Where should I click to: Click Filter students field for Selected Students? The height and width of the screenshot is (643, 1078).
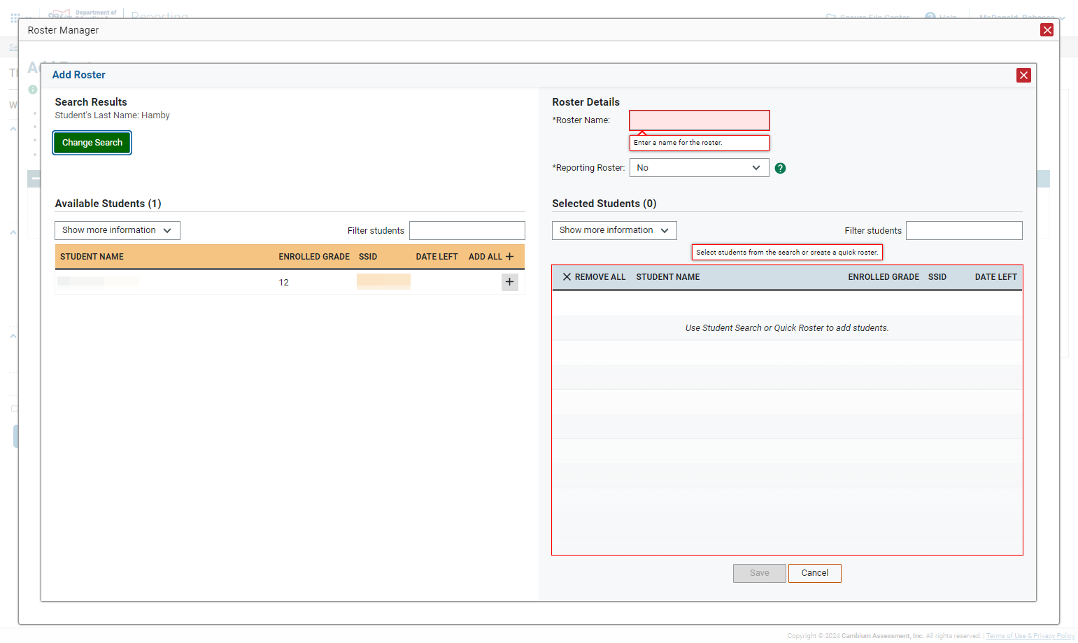tap(964, 231)
